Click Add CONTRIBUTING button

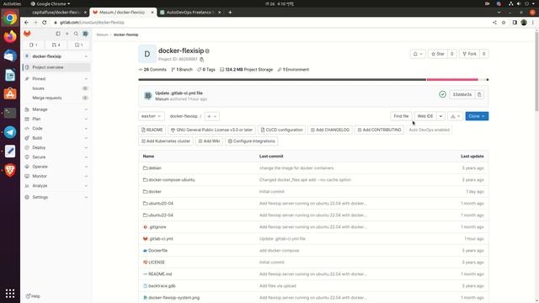(x=380, y=130)
